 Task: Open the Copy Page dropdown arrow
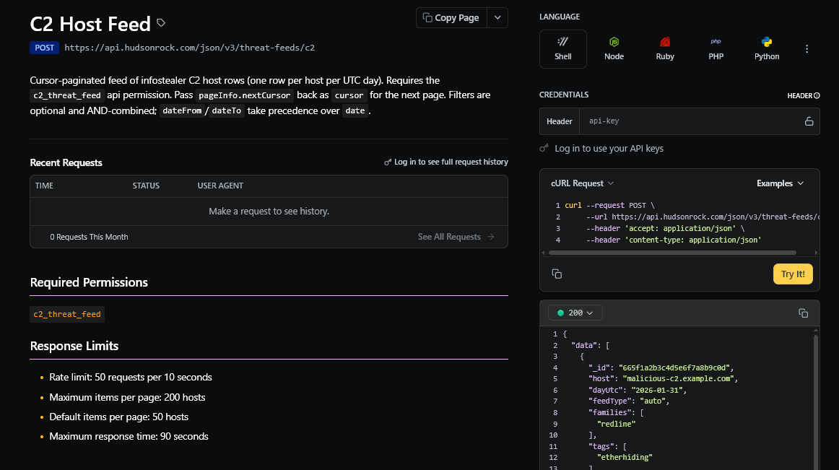pos(497,17)
